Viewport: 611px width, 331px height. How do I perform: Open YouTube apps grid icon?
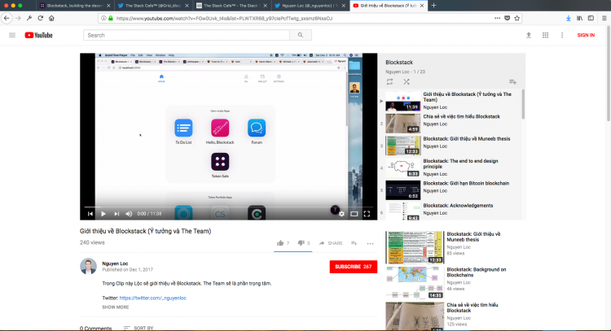tap(546, 35)
